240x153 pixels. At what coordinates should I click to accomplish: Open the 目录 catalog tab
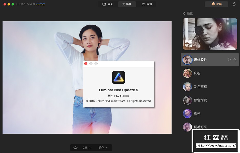(108, 4)
